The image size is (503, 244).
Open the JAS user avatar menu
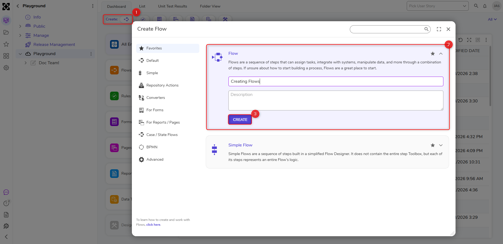point(497,6)
